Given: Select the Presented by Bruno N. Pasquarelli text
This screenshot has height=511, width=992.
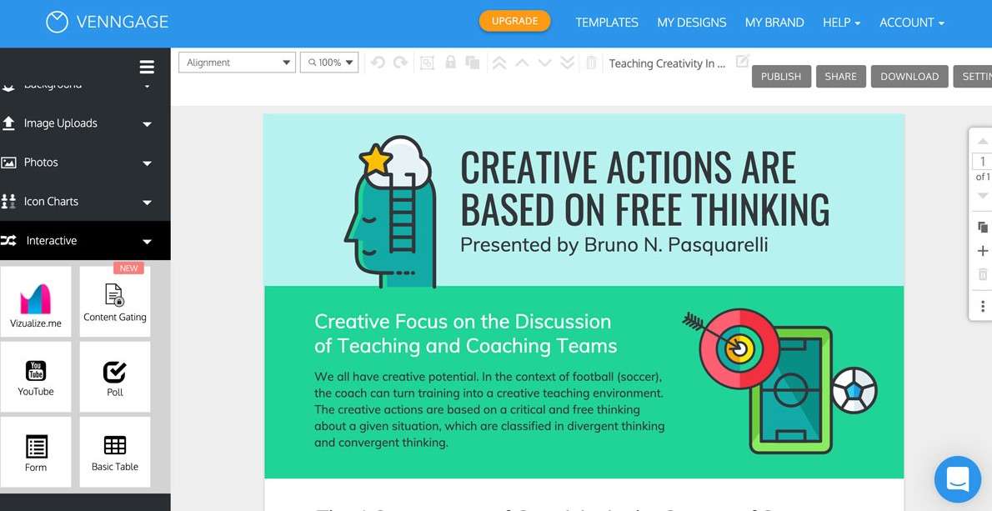Looking at the screenshot, I should [614, 245].
